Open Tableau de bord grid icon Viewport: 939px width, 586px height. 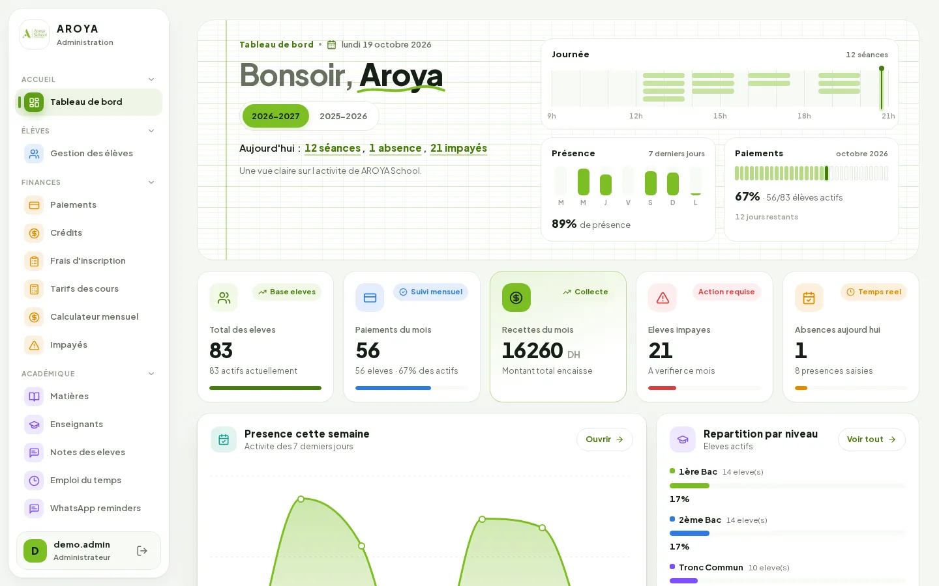tap(35, 102)
